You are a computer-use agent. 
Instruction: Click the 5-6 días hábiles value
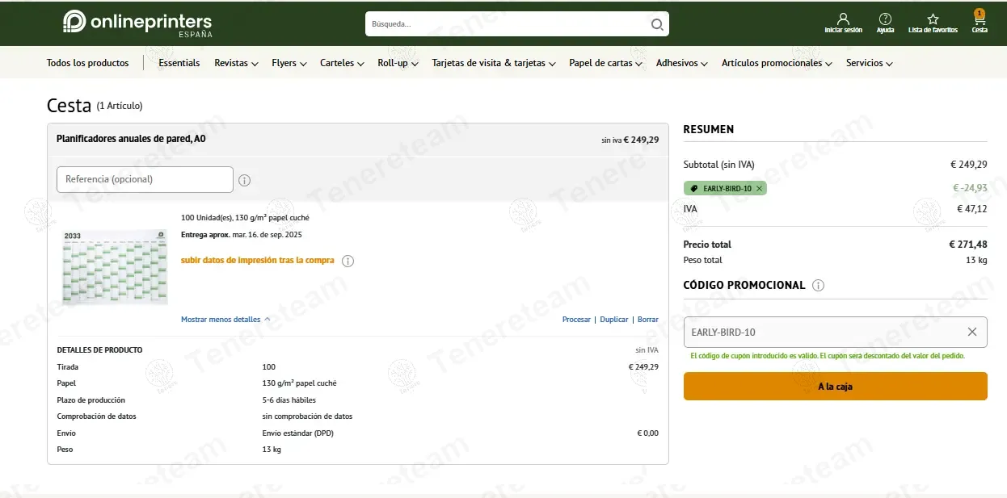point(289,400)
